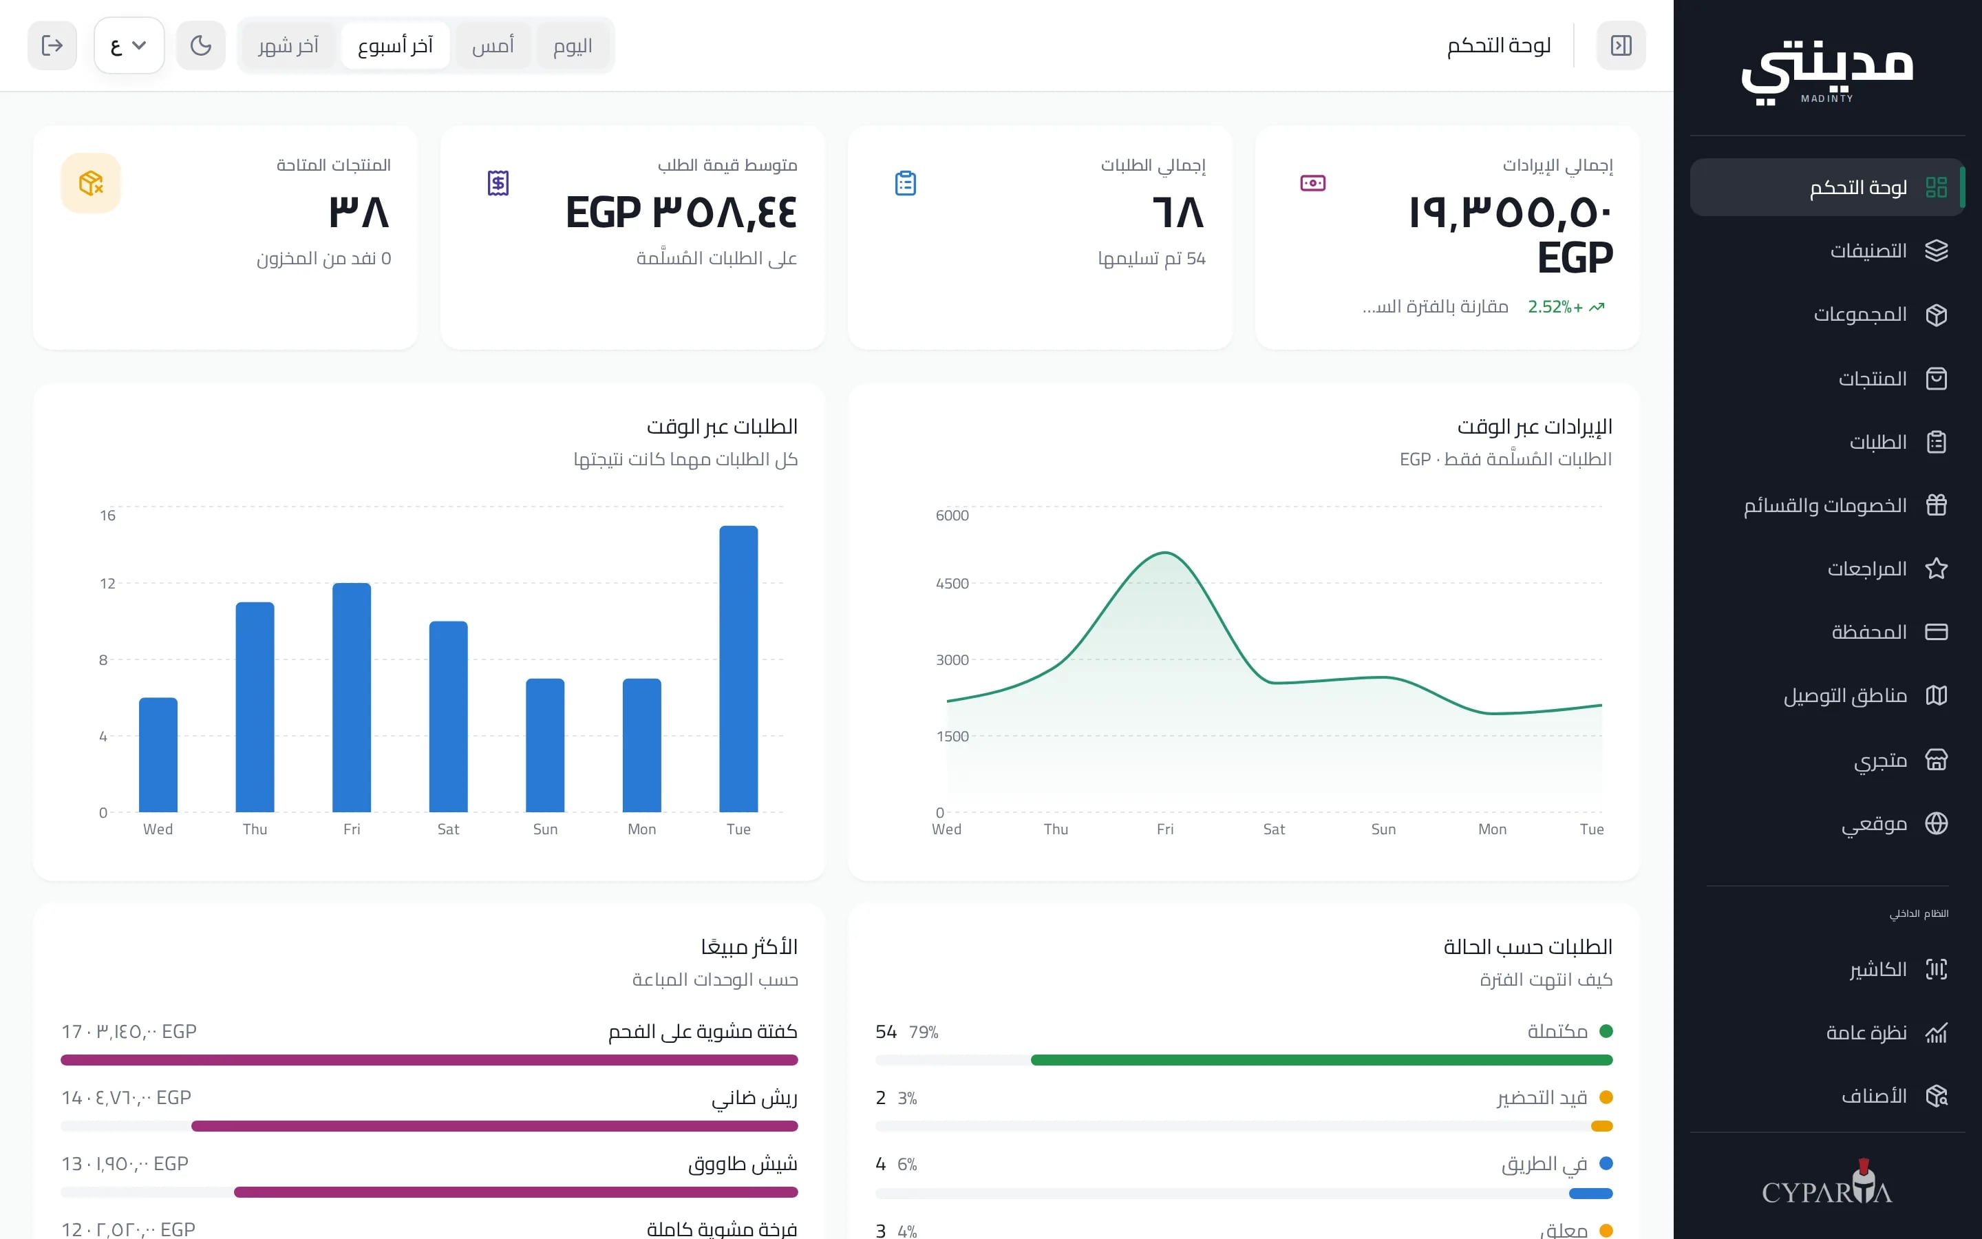This screenshot has height=1239, width=1982.
Task: Open the التصنيفات layers icon in sidebar
Action: tap(1935, 251)
